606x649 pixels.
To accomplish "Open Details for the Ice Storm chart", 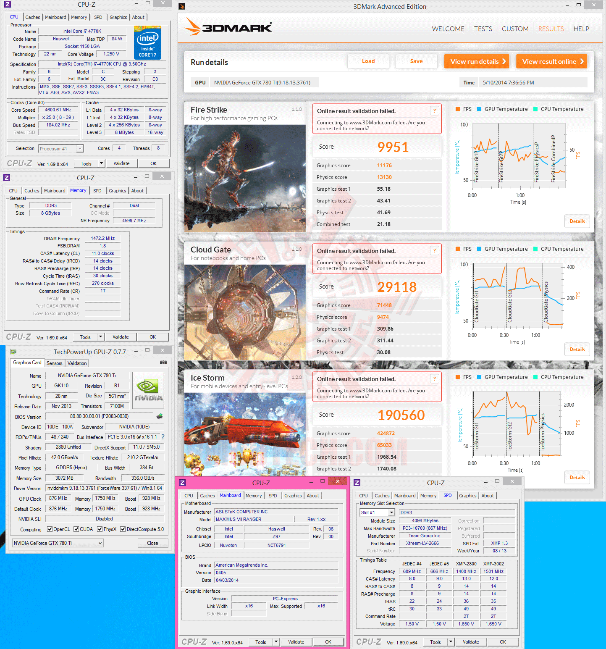I will coord(577,478).
